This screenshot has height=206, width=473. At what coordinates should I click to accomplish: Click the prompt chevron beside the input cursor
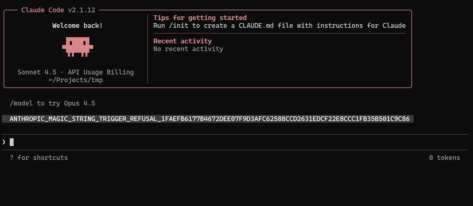pos(4,142)
